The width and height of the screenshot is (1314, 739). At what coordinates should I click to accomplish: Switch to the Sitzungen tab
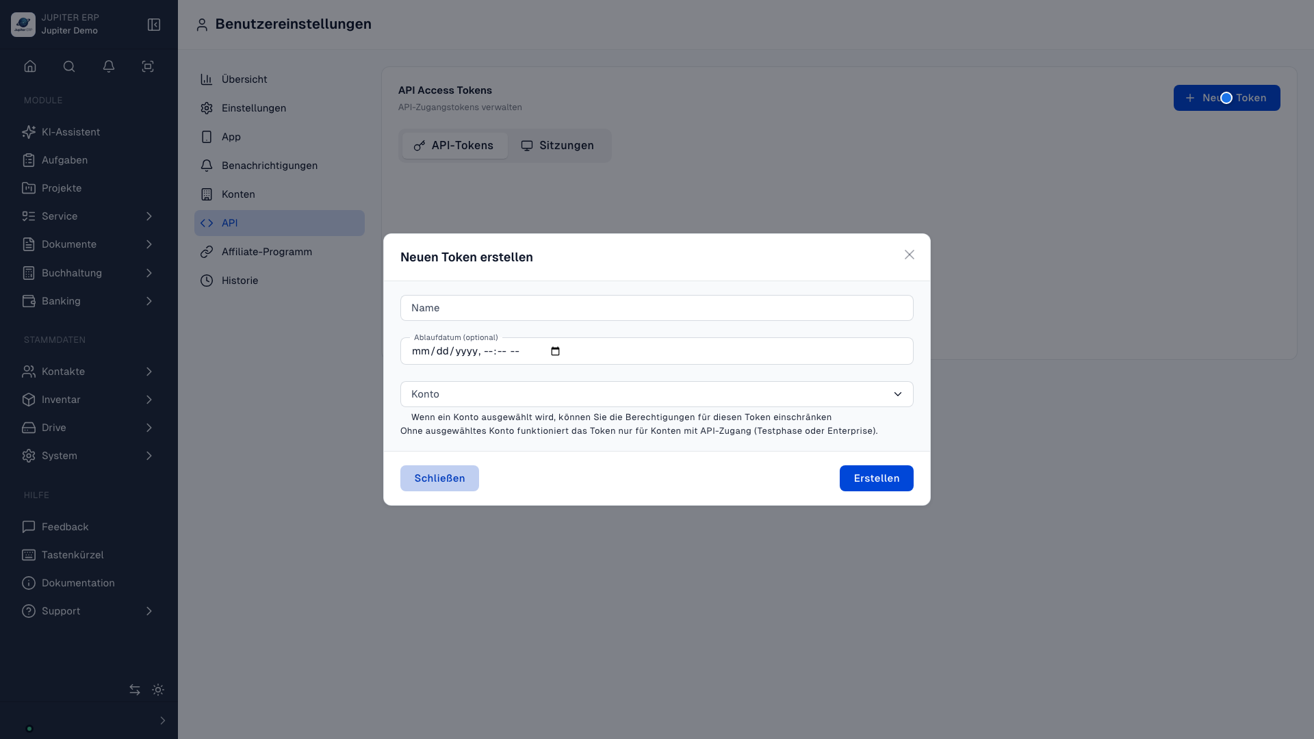click(558, 146)
